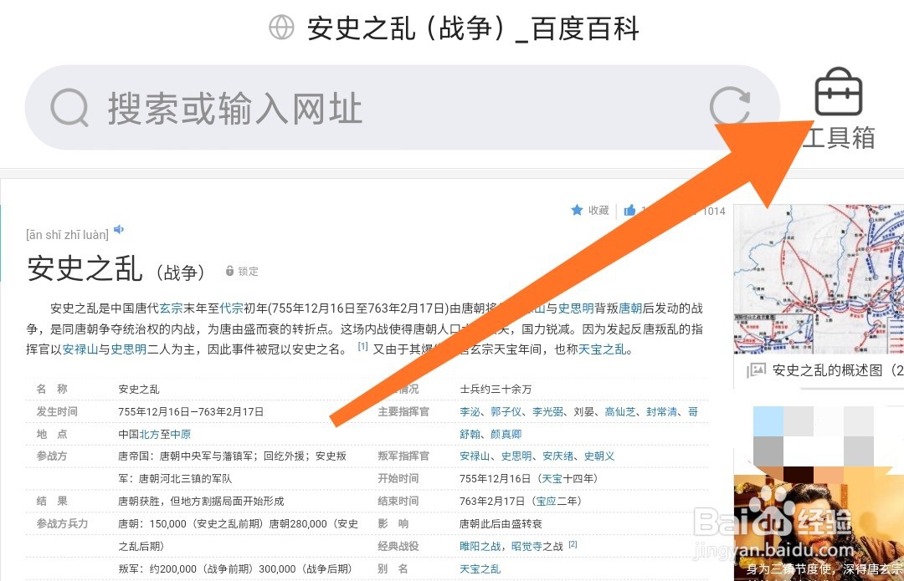The image size is (904, 581).
Task: Click the 安史之乱 article heading
Action: click(85, 269)
